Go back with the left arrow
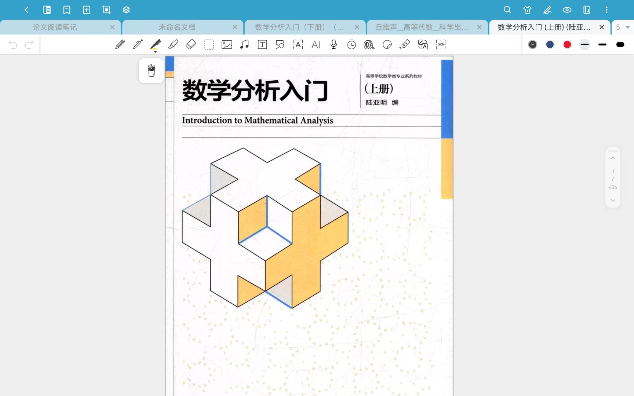This screenshot has width=634, height=396. click(x=26, y=10)
